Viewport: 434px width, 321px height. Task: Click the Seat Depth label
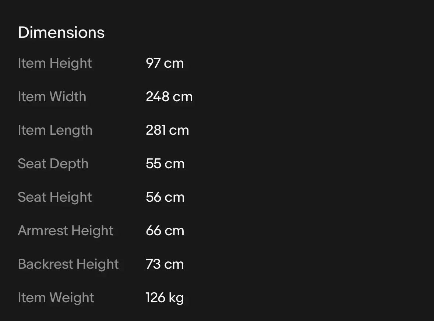pos(53,164)
